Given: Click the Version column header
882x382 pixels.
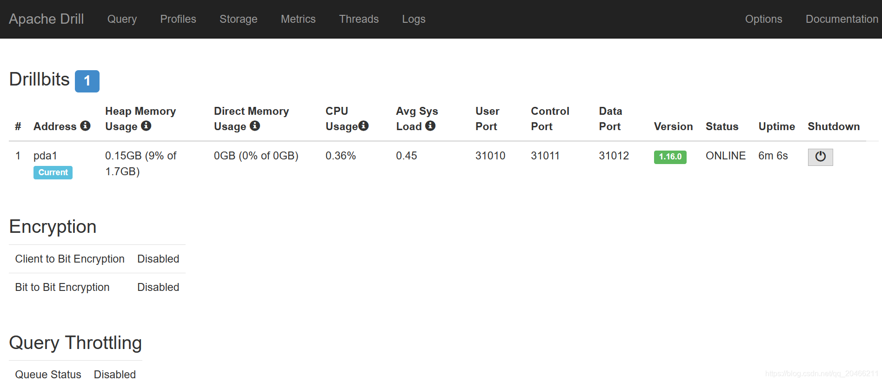Looking at the screenshot, I should pyautogui.click(x=673, y=126).
